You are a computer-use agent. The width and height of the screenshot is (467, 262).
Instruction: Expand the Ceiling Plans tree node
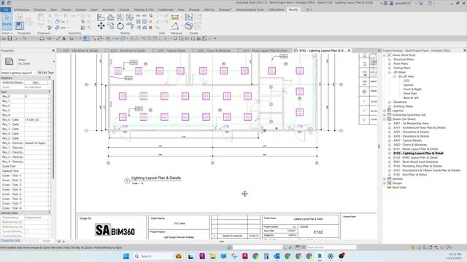pos(389,68)
